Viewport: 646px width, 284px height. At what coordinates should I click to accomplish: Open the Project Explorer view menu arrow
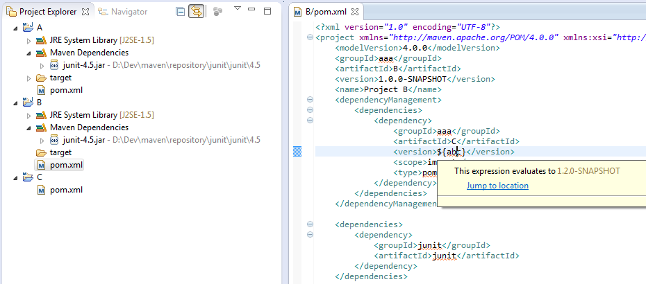(x=238, y=8)
